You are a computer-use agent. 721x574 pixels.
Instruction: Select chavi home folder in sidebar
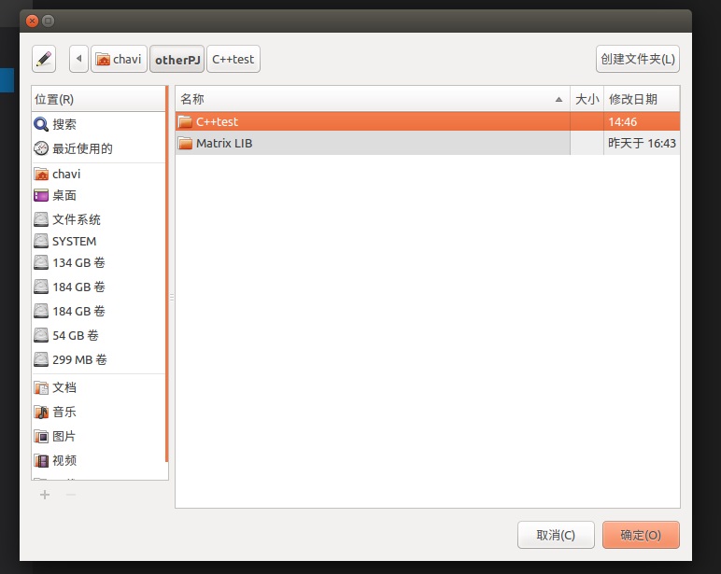point(66,174)
